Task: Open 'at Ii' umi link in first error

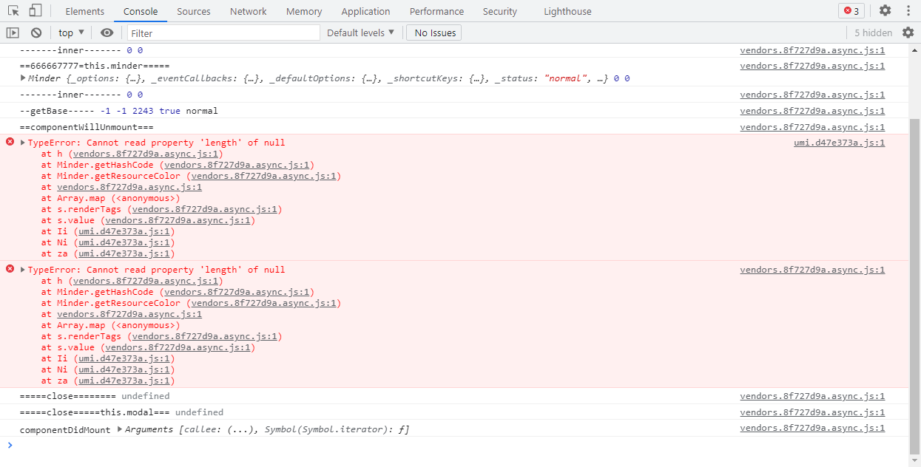Action: point(124,231)
